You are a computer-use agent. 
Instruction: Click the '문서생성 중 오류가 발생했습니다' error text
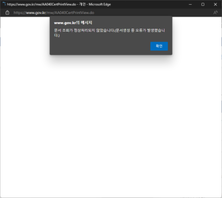(x=140, y=30)
